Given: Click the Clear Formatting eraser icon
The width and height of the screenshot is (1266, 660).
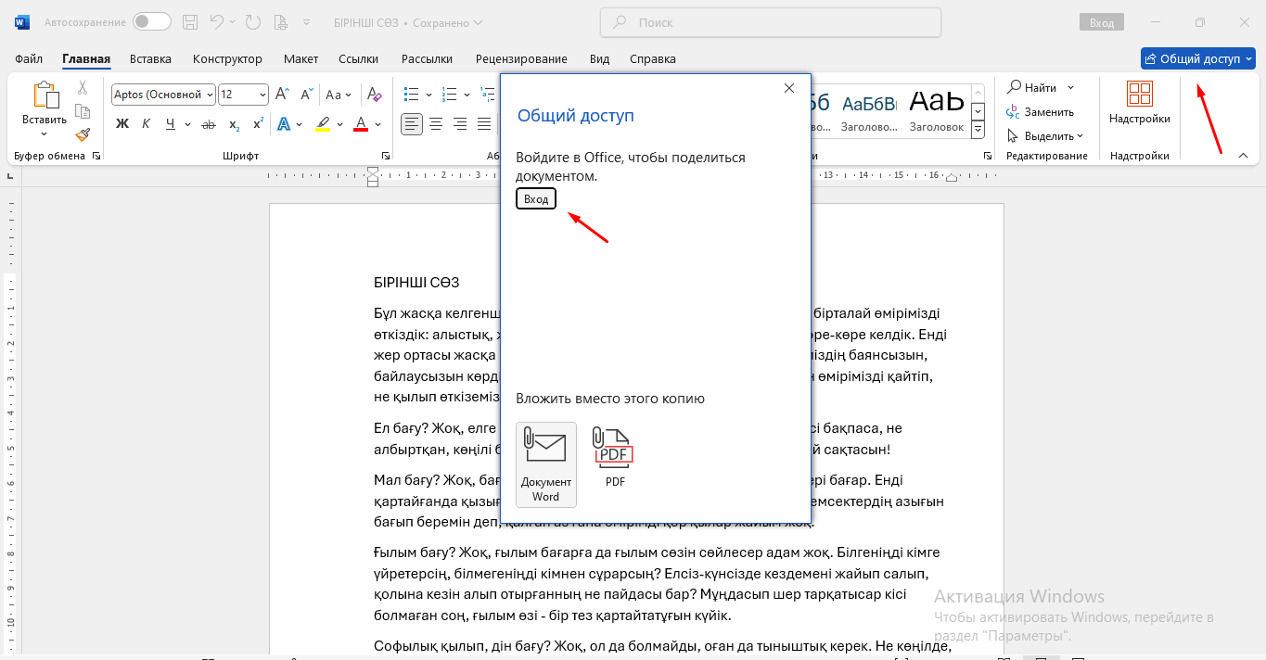Looking at the screenshot, I should pos(375,95).
